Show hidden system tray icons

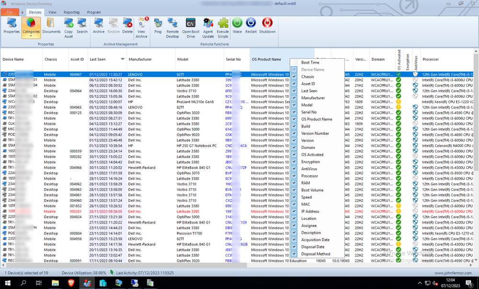pos(420,283)
